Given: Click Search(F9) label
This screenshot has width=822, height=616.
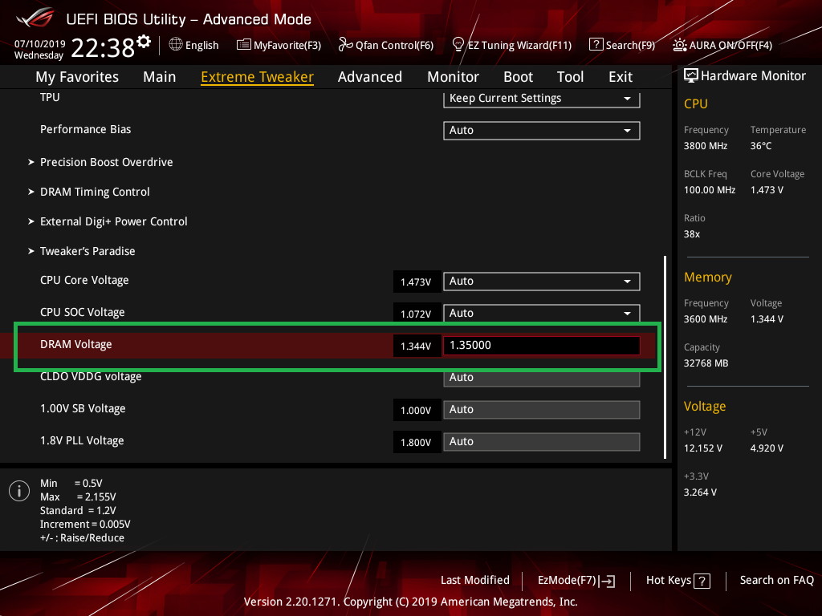Looking at the screenshot, I should tap(630, 46).
